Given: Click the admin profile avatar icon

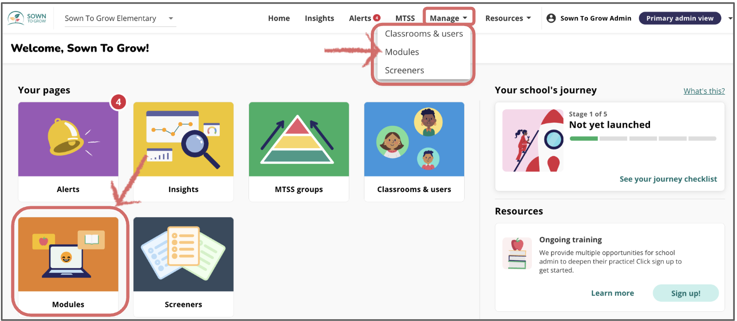Looking at the screenshot, I should [x=551, y=18].
